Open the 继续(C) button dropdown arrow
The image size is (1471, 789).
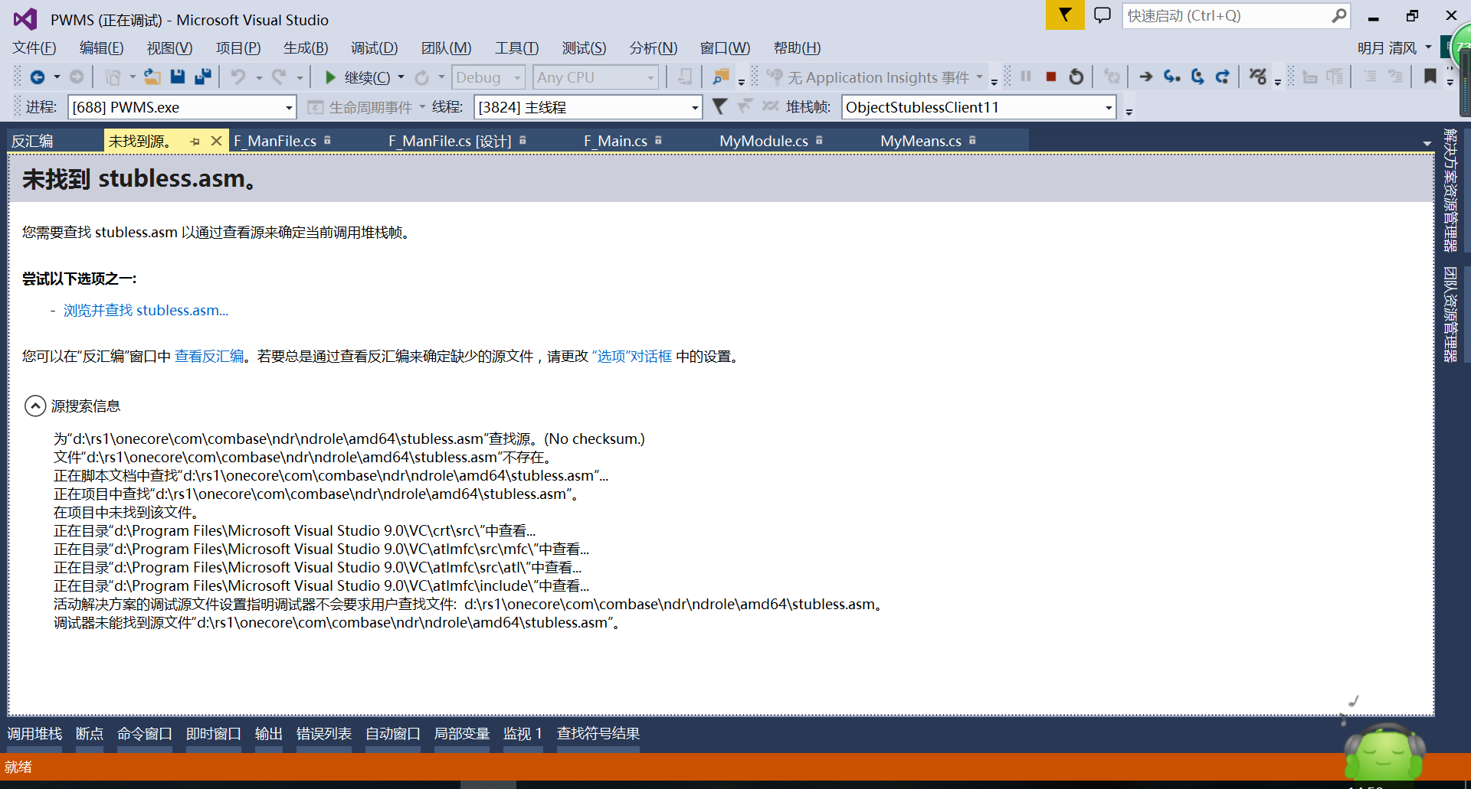[x=401, y=77]
